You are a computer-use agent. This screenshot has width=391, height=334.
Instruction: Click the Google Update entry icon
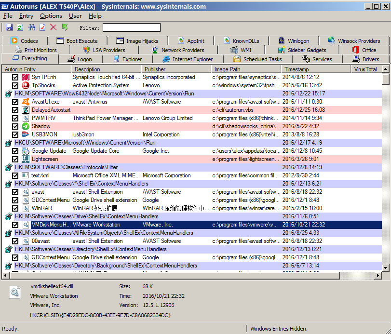click(x=25, y=151)
